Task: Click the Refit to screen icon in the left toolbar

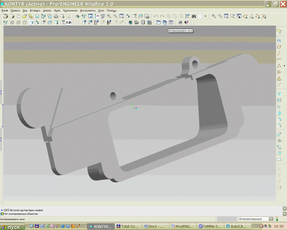Action: pos(122,16)
